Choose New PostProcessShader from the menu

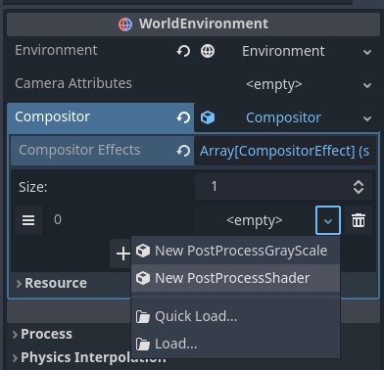(235, 278)
